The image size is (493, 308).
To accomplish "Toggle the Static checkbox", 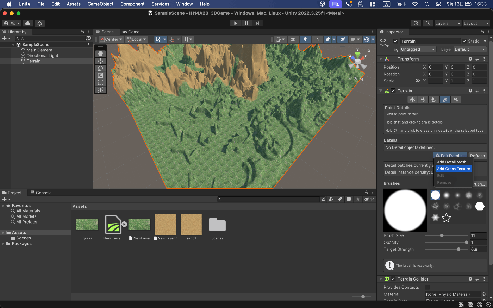I will (464, 41).
